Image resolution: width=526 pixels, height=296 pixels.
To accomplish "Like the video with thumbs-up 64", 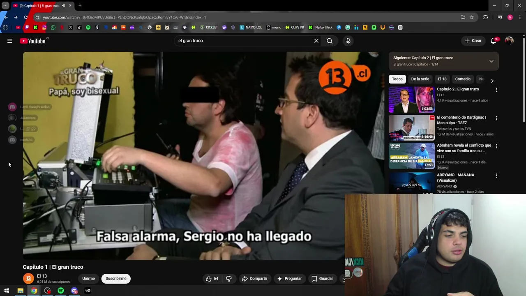I will pyautogui.click(x=212, y=278).
